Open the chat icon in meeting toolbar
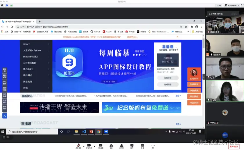Image resolution: width=244 pixels, height=150 pixels. point(132,145)
